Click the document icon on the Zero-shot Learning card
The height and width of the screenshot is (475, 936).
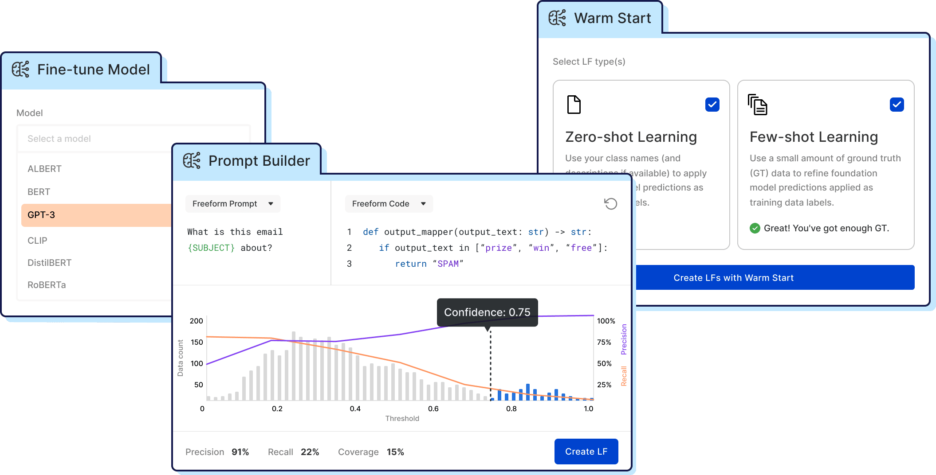pyautogui.click(x=574, y=105)
